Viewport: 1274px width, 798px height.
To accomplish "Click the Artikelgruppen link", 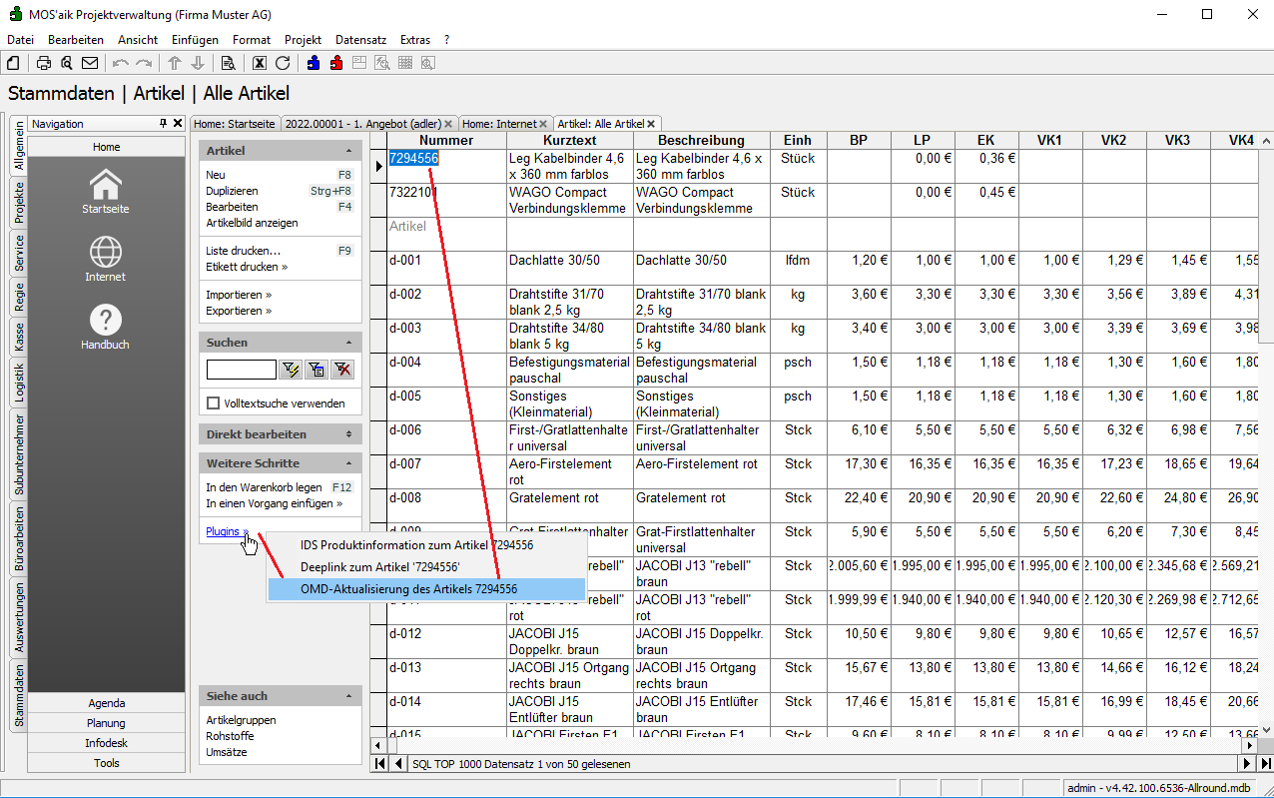I will [x=241, y=720].
